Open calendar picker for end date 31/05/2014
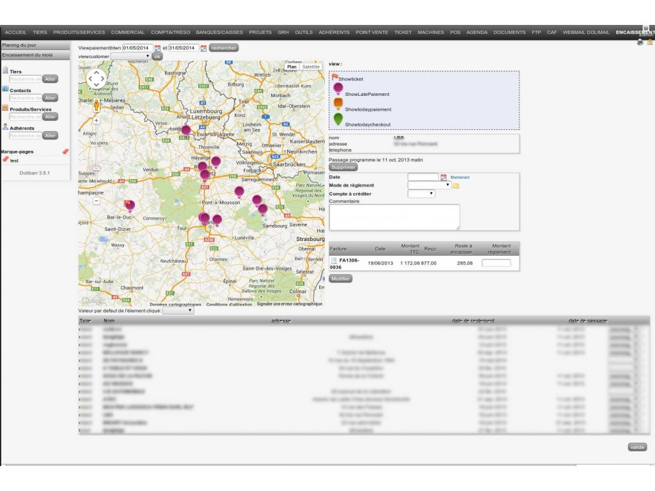The height and width of the screenshot is (491, 655). coord(203,48)
